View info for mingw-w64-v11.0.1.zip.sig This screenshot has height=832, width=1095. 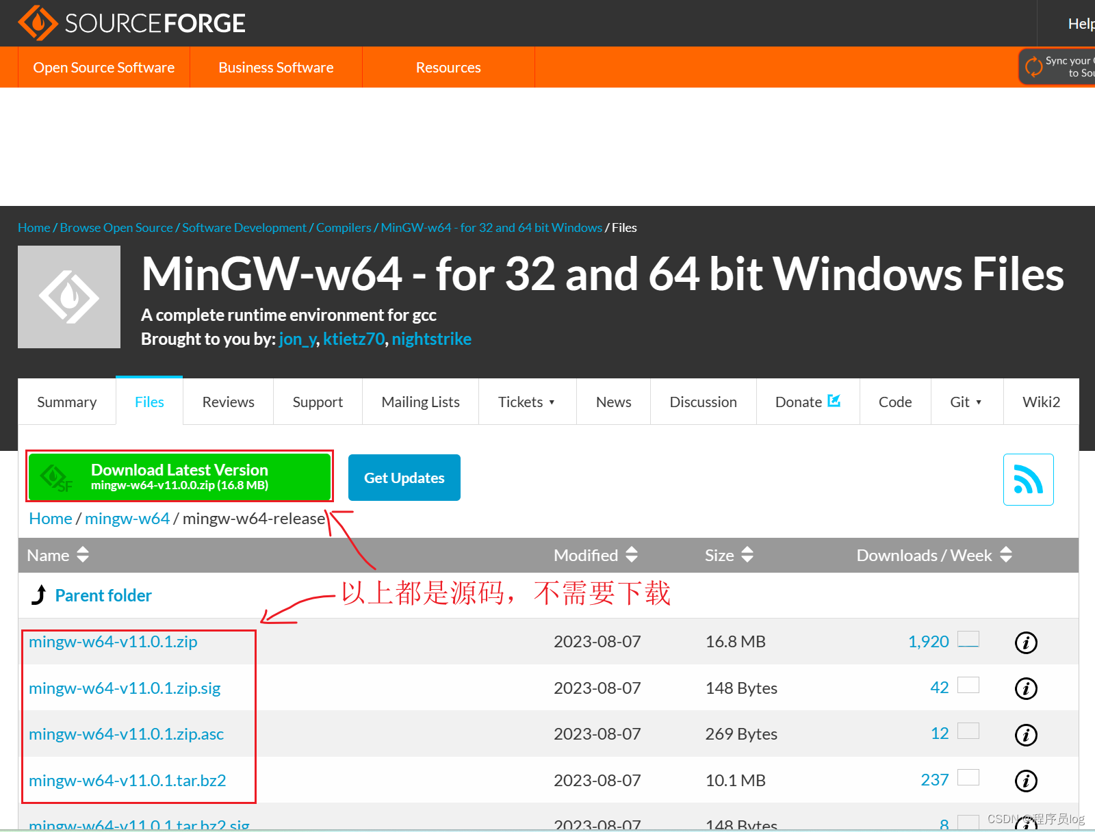(x=1025, y=688)
